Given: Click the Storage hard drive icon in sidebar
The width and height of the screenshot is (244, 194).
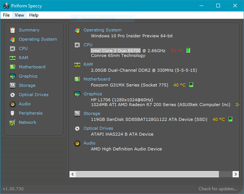Looking at the screenshot, I should [13, 85].
